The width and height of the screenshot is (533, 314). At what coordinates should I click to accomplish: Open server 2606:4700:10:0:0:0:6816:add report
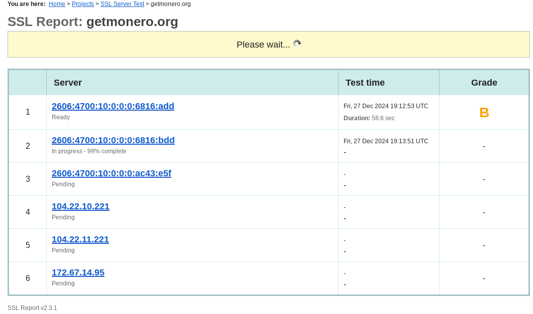[113, 106]
